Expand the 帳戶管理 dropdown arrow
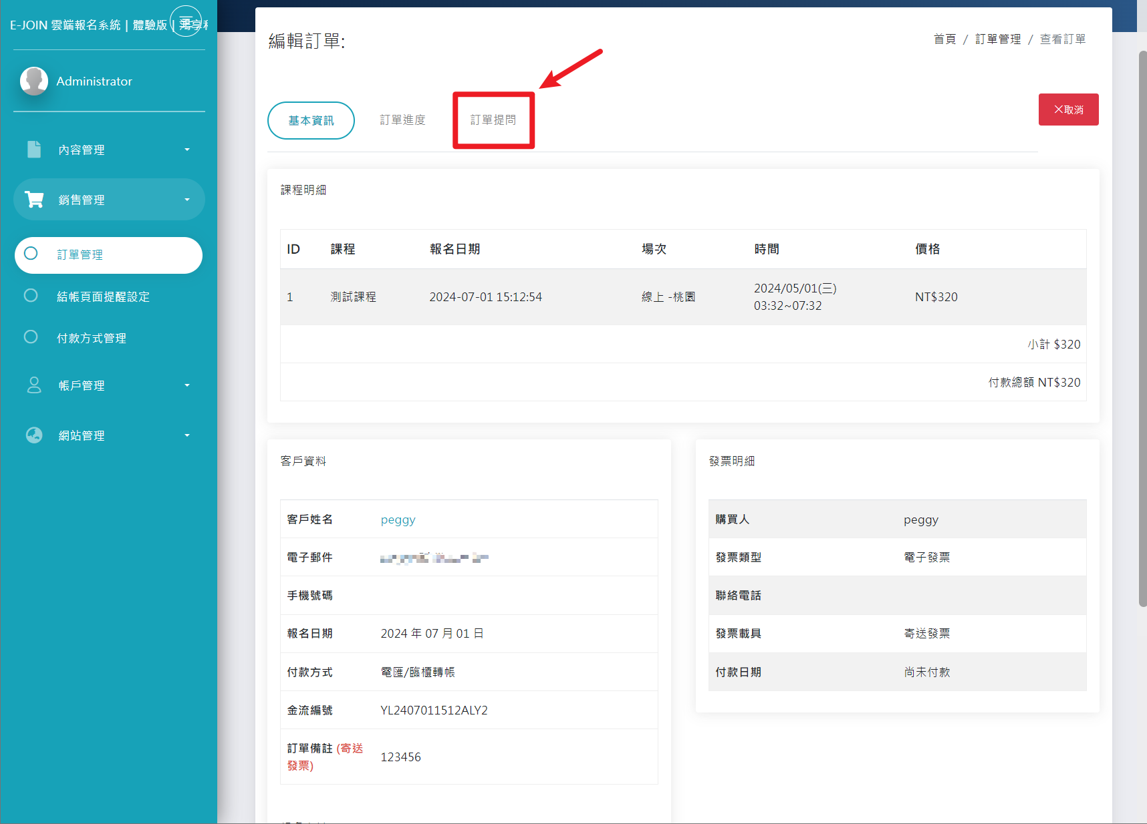The height and width of the screenshot is (824, 1147). (187, 385)
